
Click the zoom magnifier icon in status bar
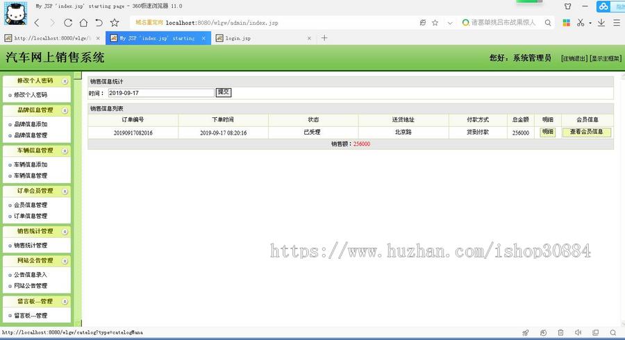[613, 332]
